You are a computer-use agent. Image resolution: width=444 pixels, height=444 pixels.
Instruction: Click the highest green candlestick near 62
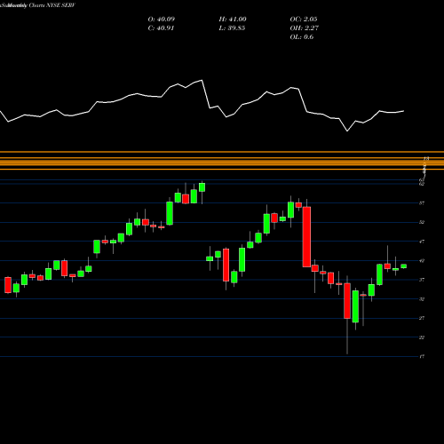[x=202, y=187]
